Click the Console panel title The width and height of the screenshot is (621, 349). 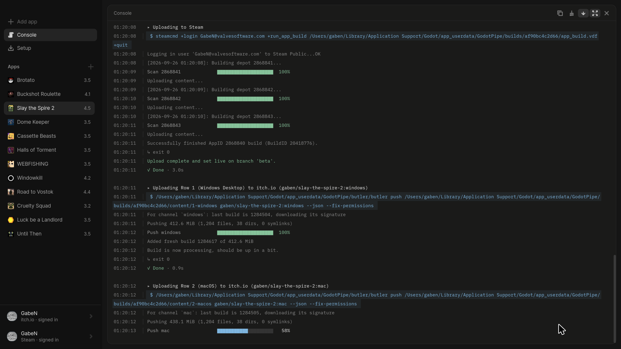(x=123, y=13)
